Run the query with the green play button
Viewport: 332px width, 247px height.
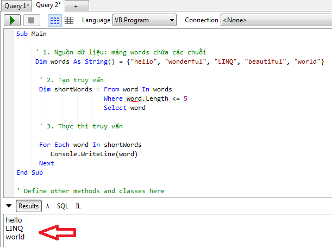(12, 20)
